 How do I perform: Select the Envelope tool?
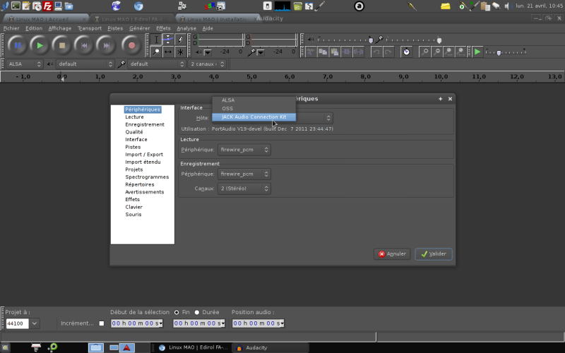click(169, 39)
